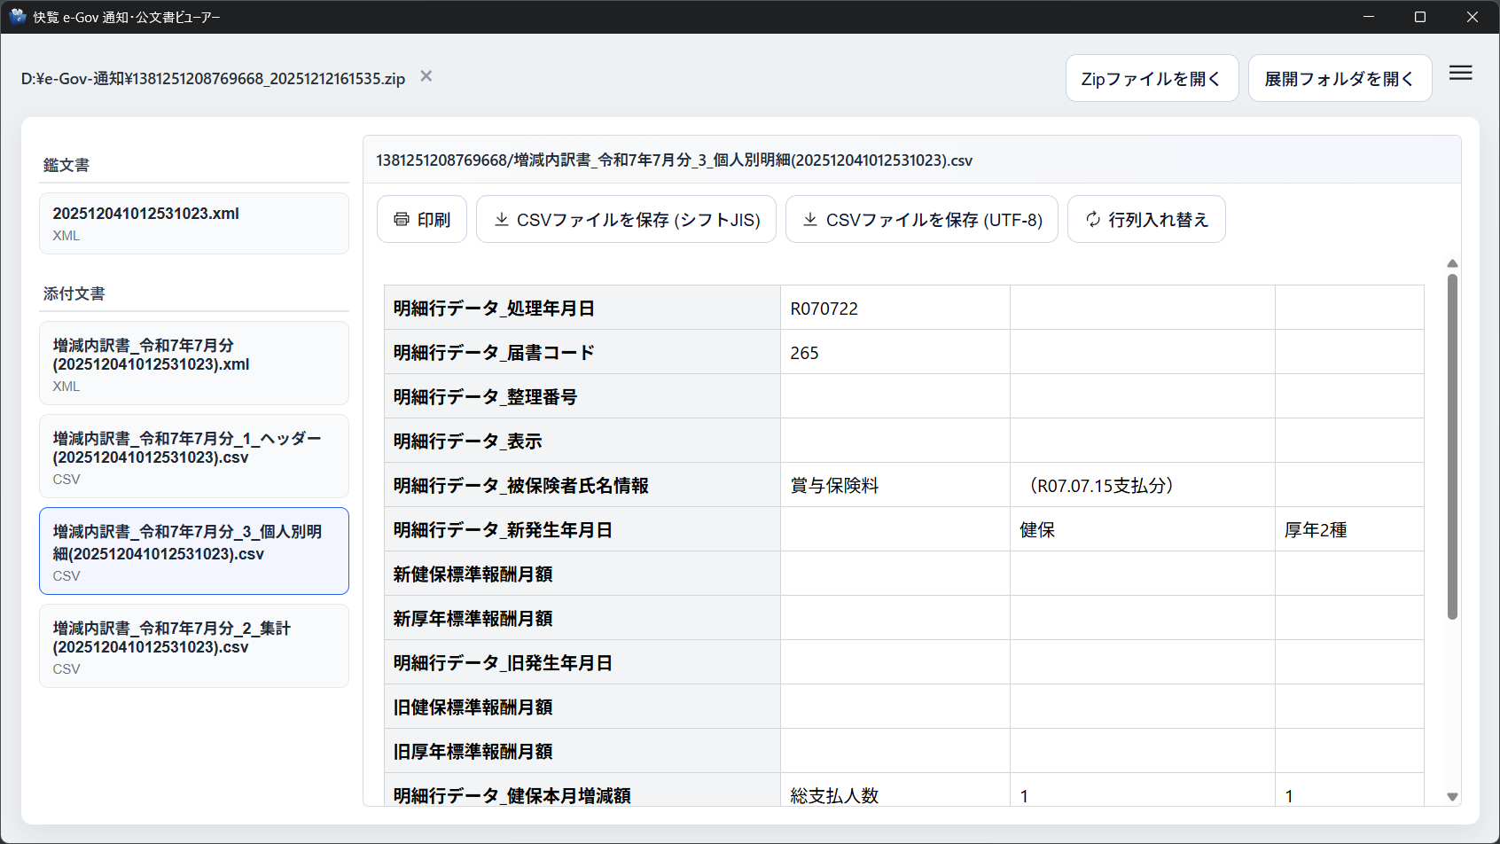Open the 1_ヘッダー CSV attachment

point(193,457)
